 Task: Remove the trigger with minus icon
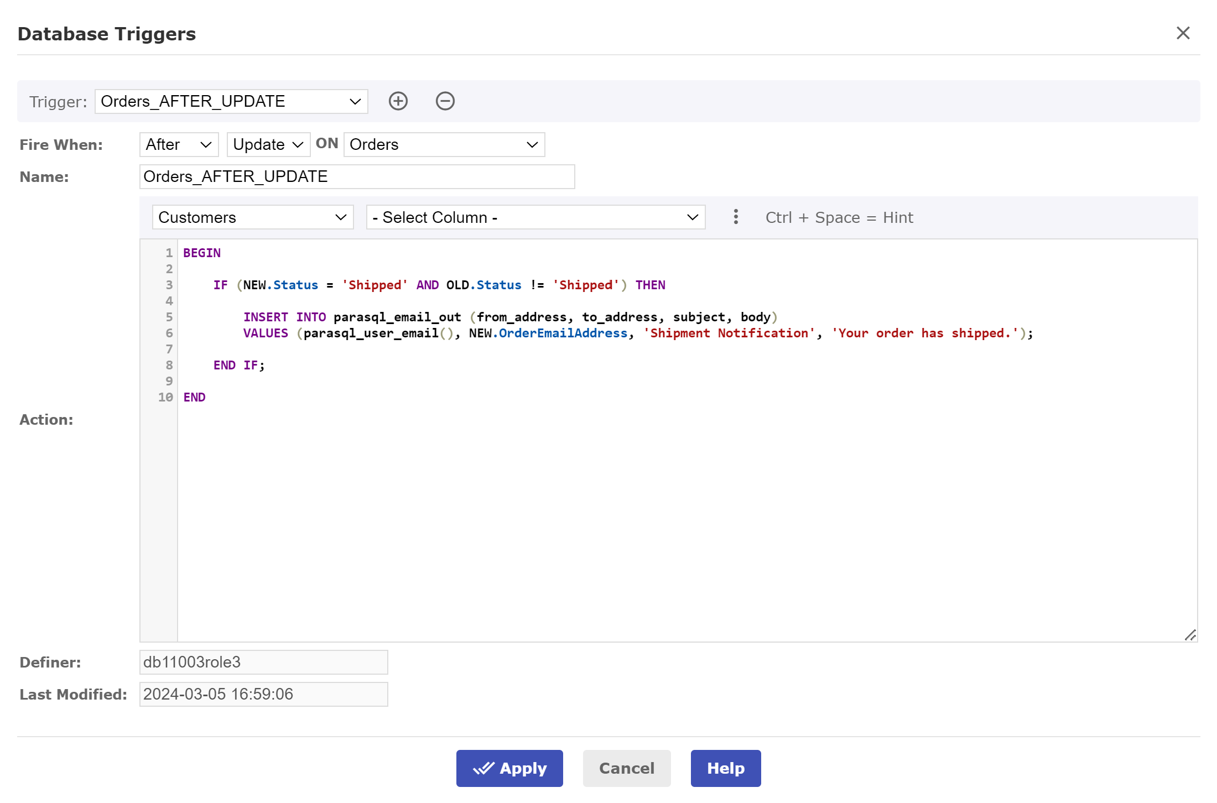[x=445, y=101]
